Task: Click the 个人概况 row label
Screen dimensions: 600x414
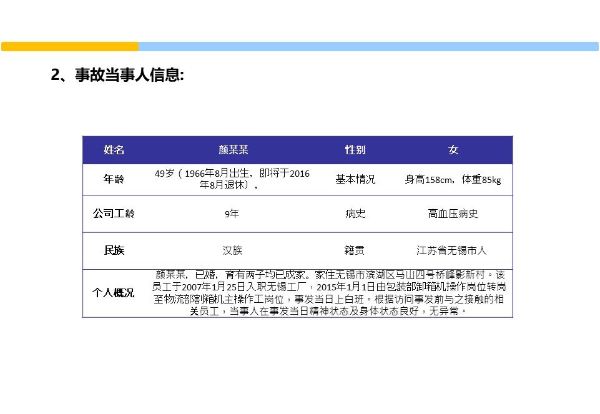Action: (x=114, y=293)
